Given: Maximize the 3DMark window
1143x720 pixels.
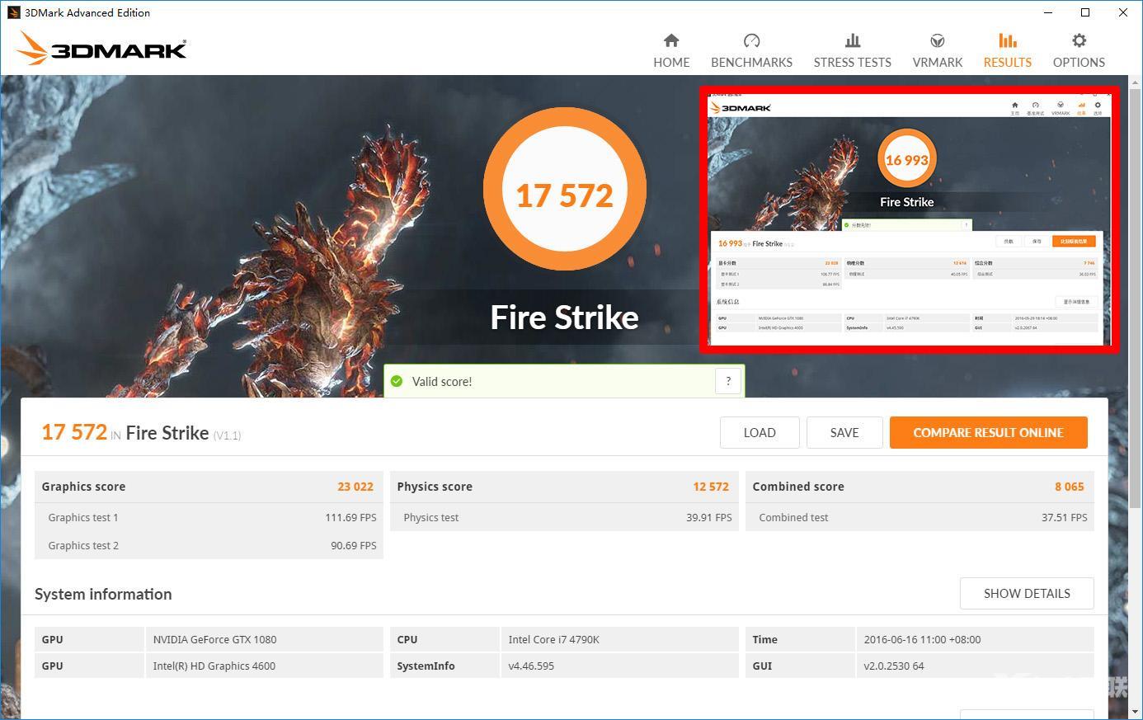Looking at the screenshot, I should coord(1085,12).
